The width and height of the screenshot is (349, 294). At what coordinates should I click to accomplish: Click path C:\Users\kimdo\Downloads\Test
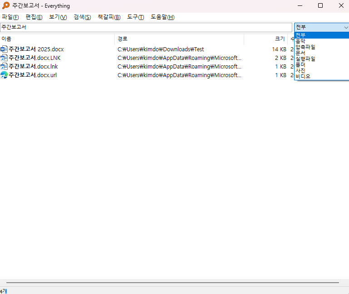click(161, 49)
